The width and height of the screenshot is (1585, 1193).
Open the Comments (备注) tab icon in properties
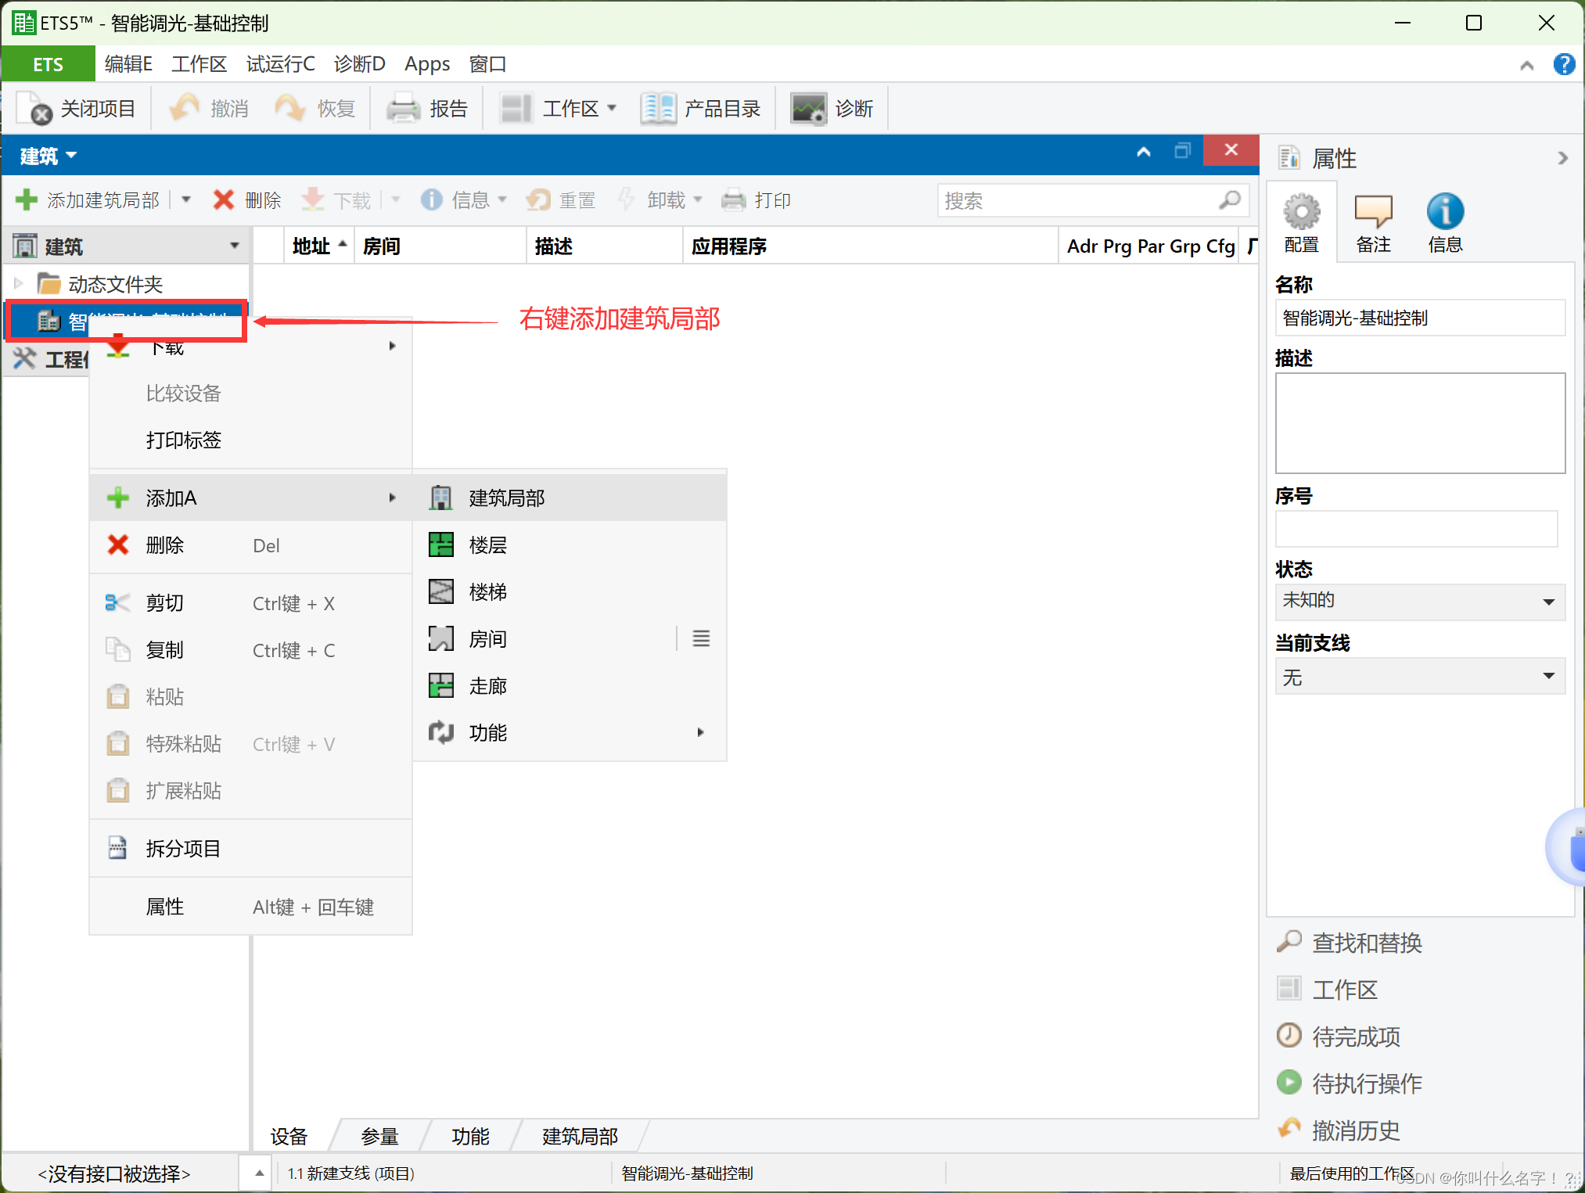point(1373,211)
